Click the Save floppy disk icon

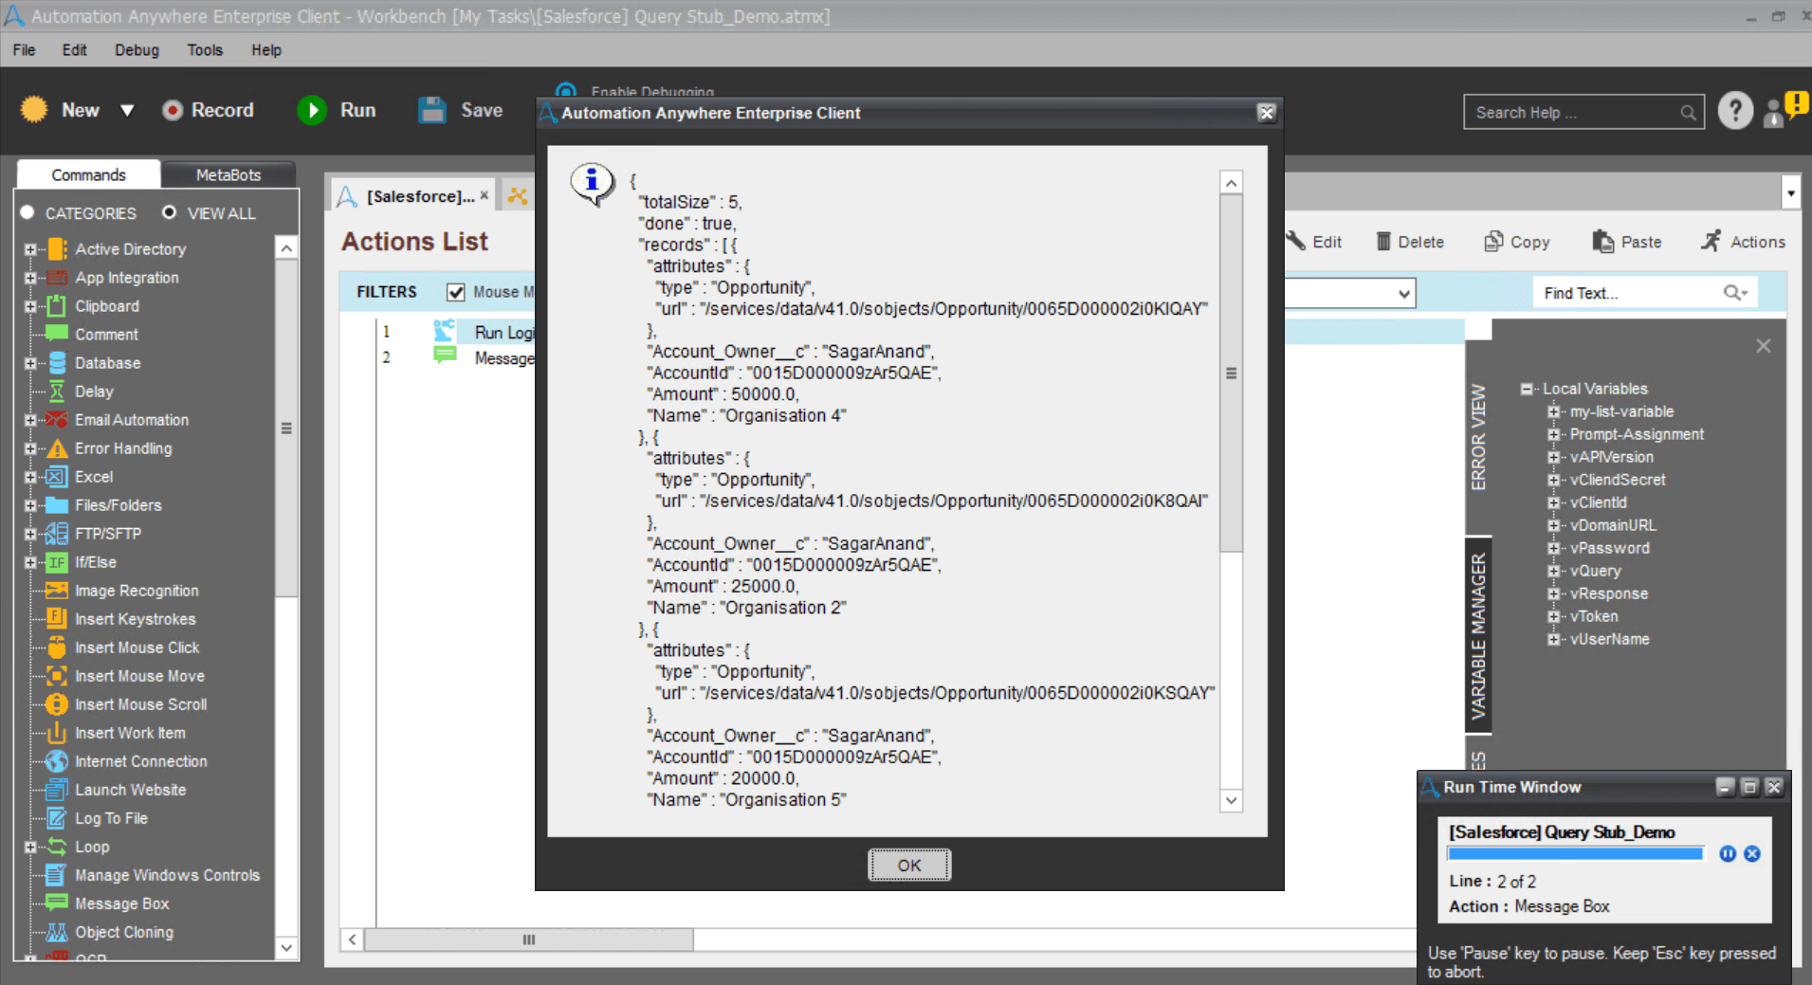coord(432,110)
